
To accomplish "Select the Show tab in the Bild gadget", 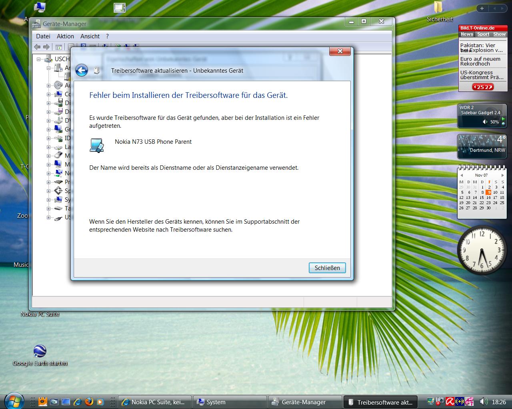I will click(500, 34).
